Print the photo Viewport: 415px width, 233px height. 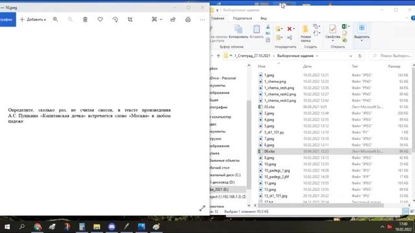pyautogui.click(x=188, y=19)
